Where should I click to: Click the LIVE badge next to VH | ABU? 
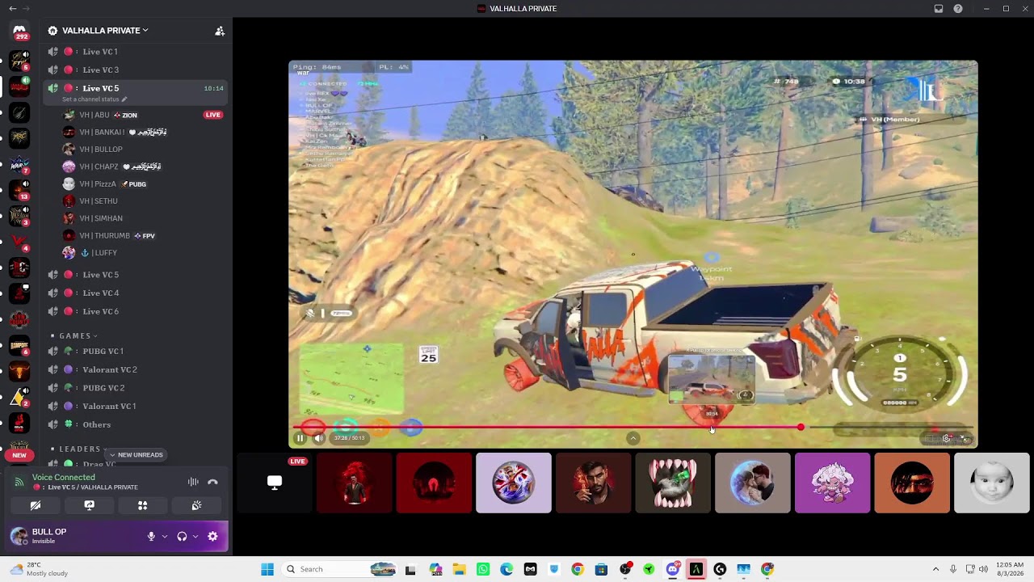pyautogui.click(x=213, y=115)
